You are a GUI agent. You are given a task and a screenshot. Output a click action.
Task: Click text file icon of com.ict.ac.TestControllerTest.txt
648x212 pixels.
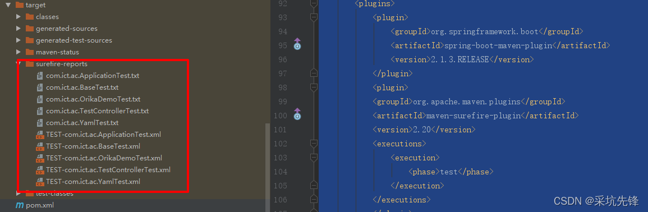click(x=40, y=110)
